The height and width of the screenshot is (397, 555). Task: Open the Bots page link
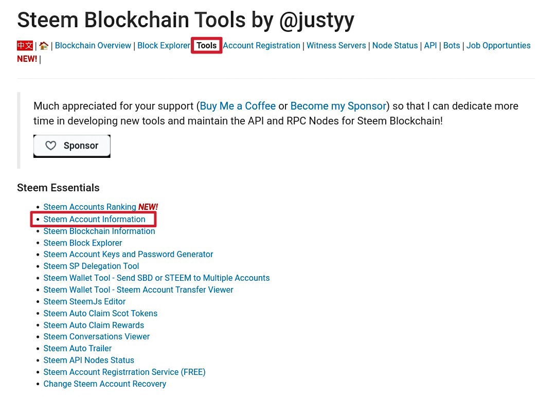(x=452, y=46)
